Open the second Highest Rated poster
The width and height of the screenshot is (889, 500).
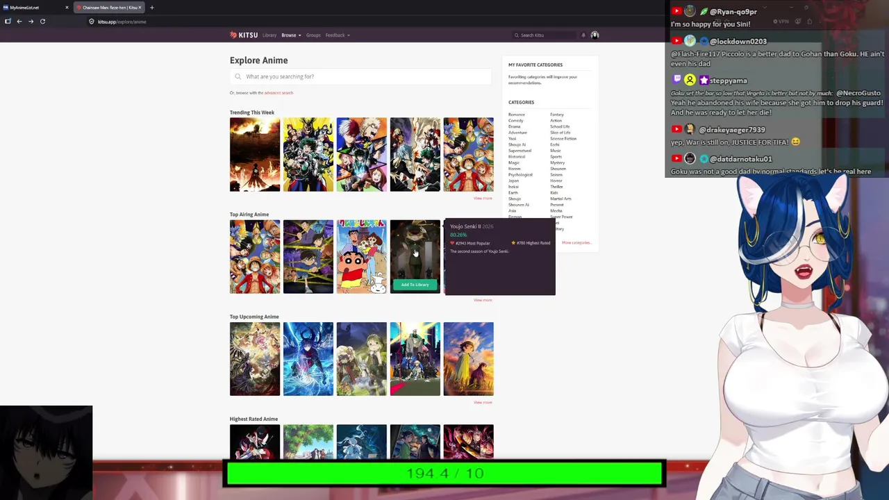308,442
